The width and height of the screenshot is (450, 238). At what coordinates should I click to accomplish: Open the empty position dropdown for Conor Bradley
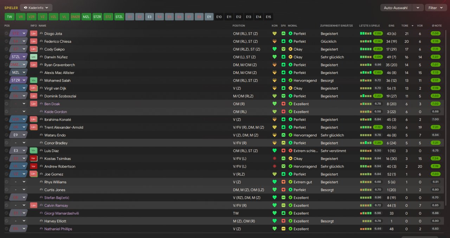tap(18, 143)
